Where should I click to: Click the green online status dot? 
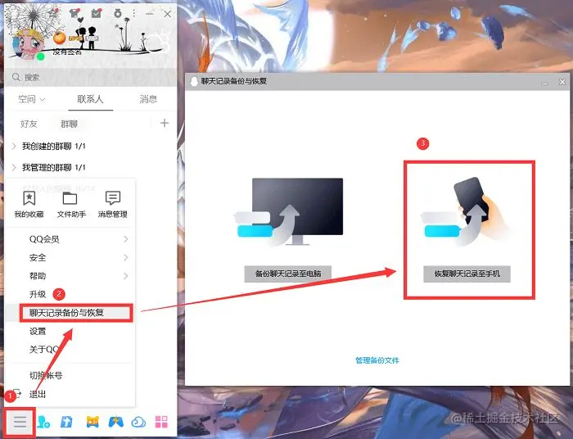[41, 57]
